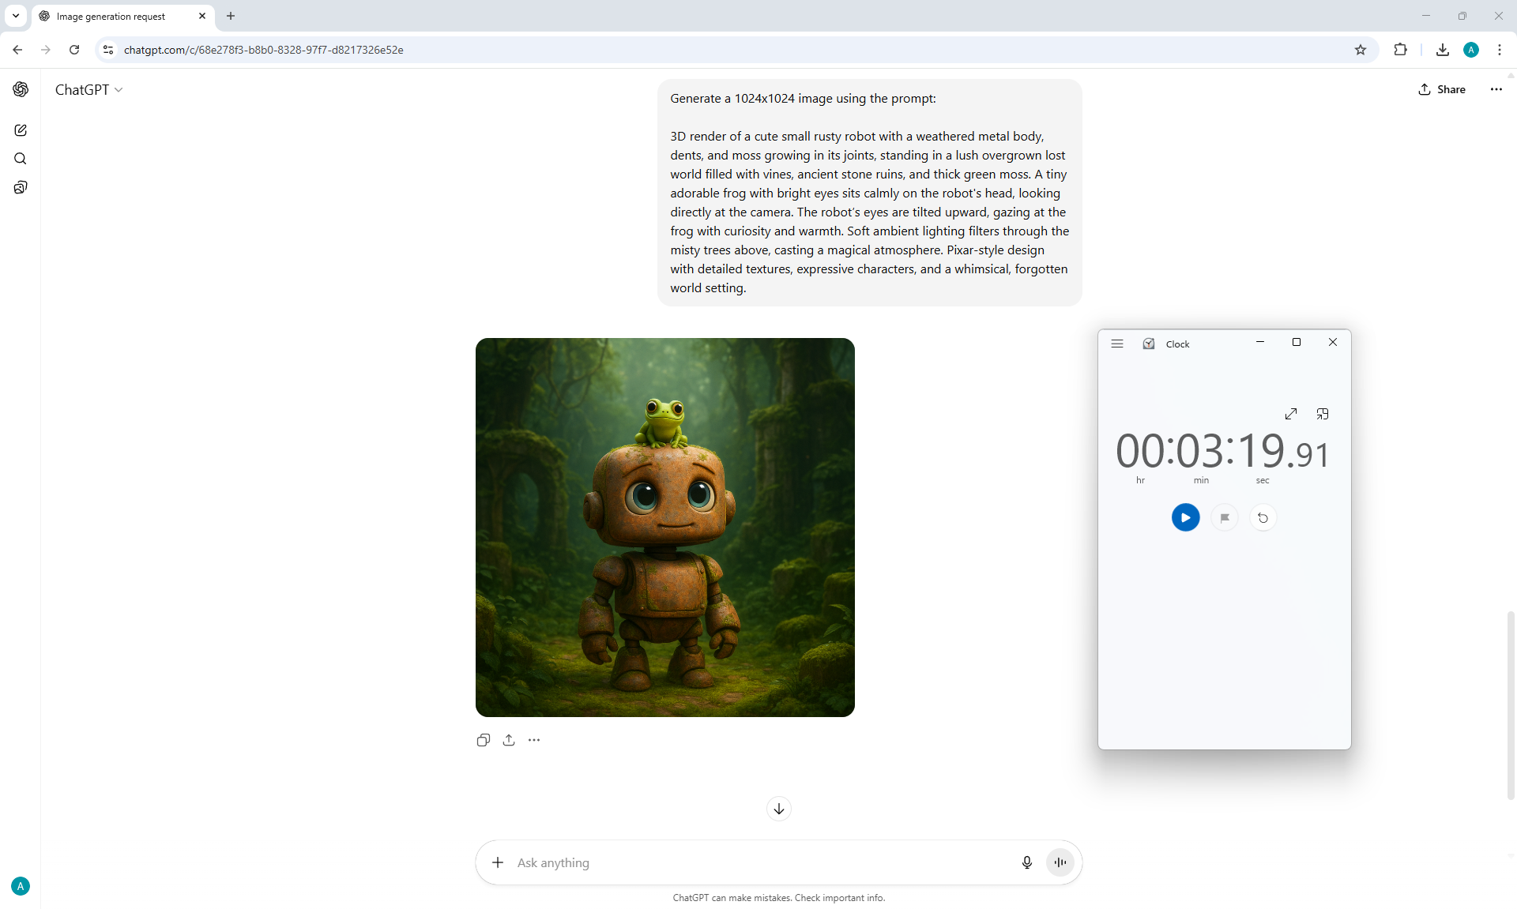This screenshot has width=1517, height=909.
Task: Click the scroll to bottom arrow button
Action: [x=779, y=809]
